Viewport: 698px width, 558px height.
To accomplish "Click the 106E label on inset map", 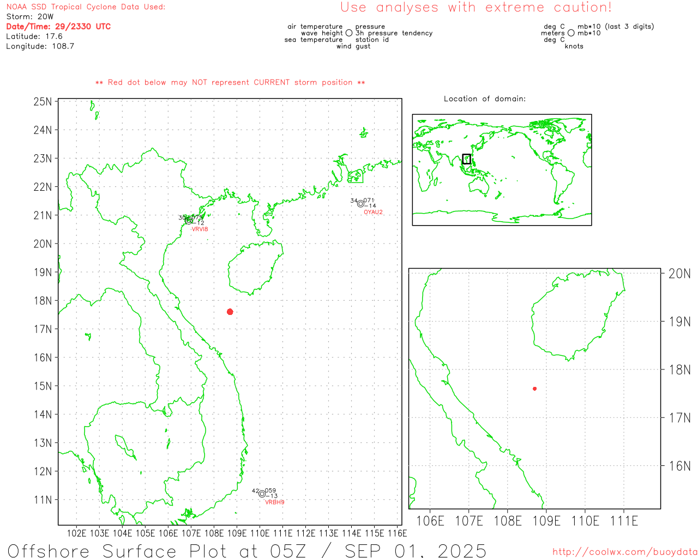I will (x=430, y=521).
